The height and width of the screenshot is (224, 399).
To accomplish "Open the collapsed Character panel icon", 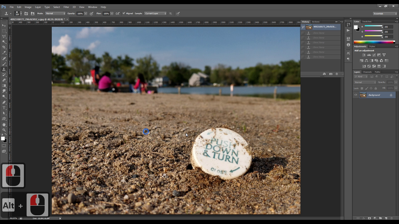I will (348, 53).
